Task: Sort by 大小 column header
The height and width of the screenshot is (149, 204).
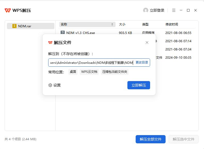Action: 122,24
